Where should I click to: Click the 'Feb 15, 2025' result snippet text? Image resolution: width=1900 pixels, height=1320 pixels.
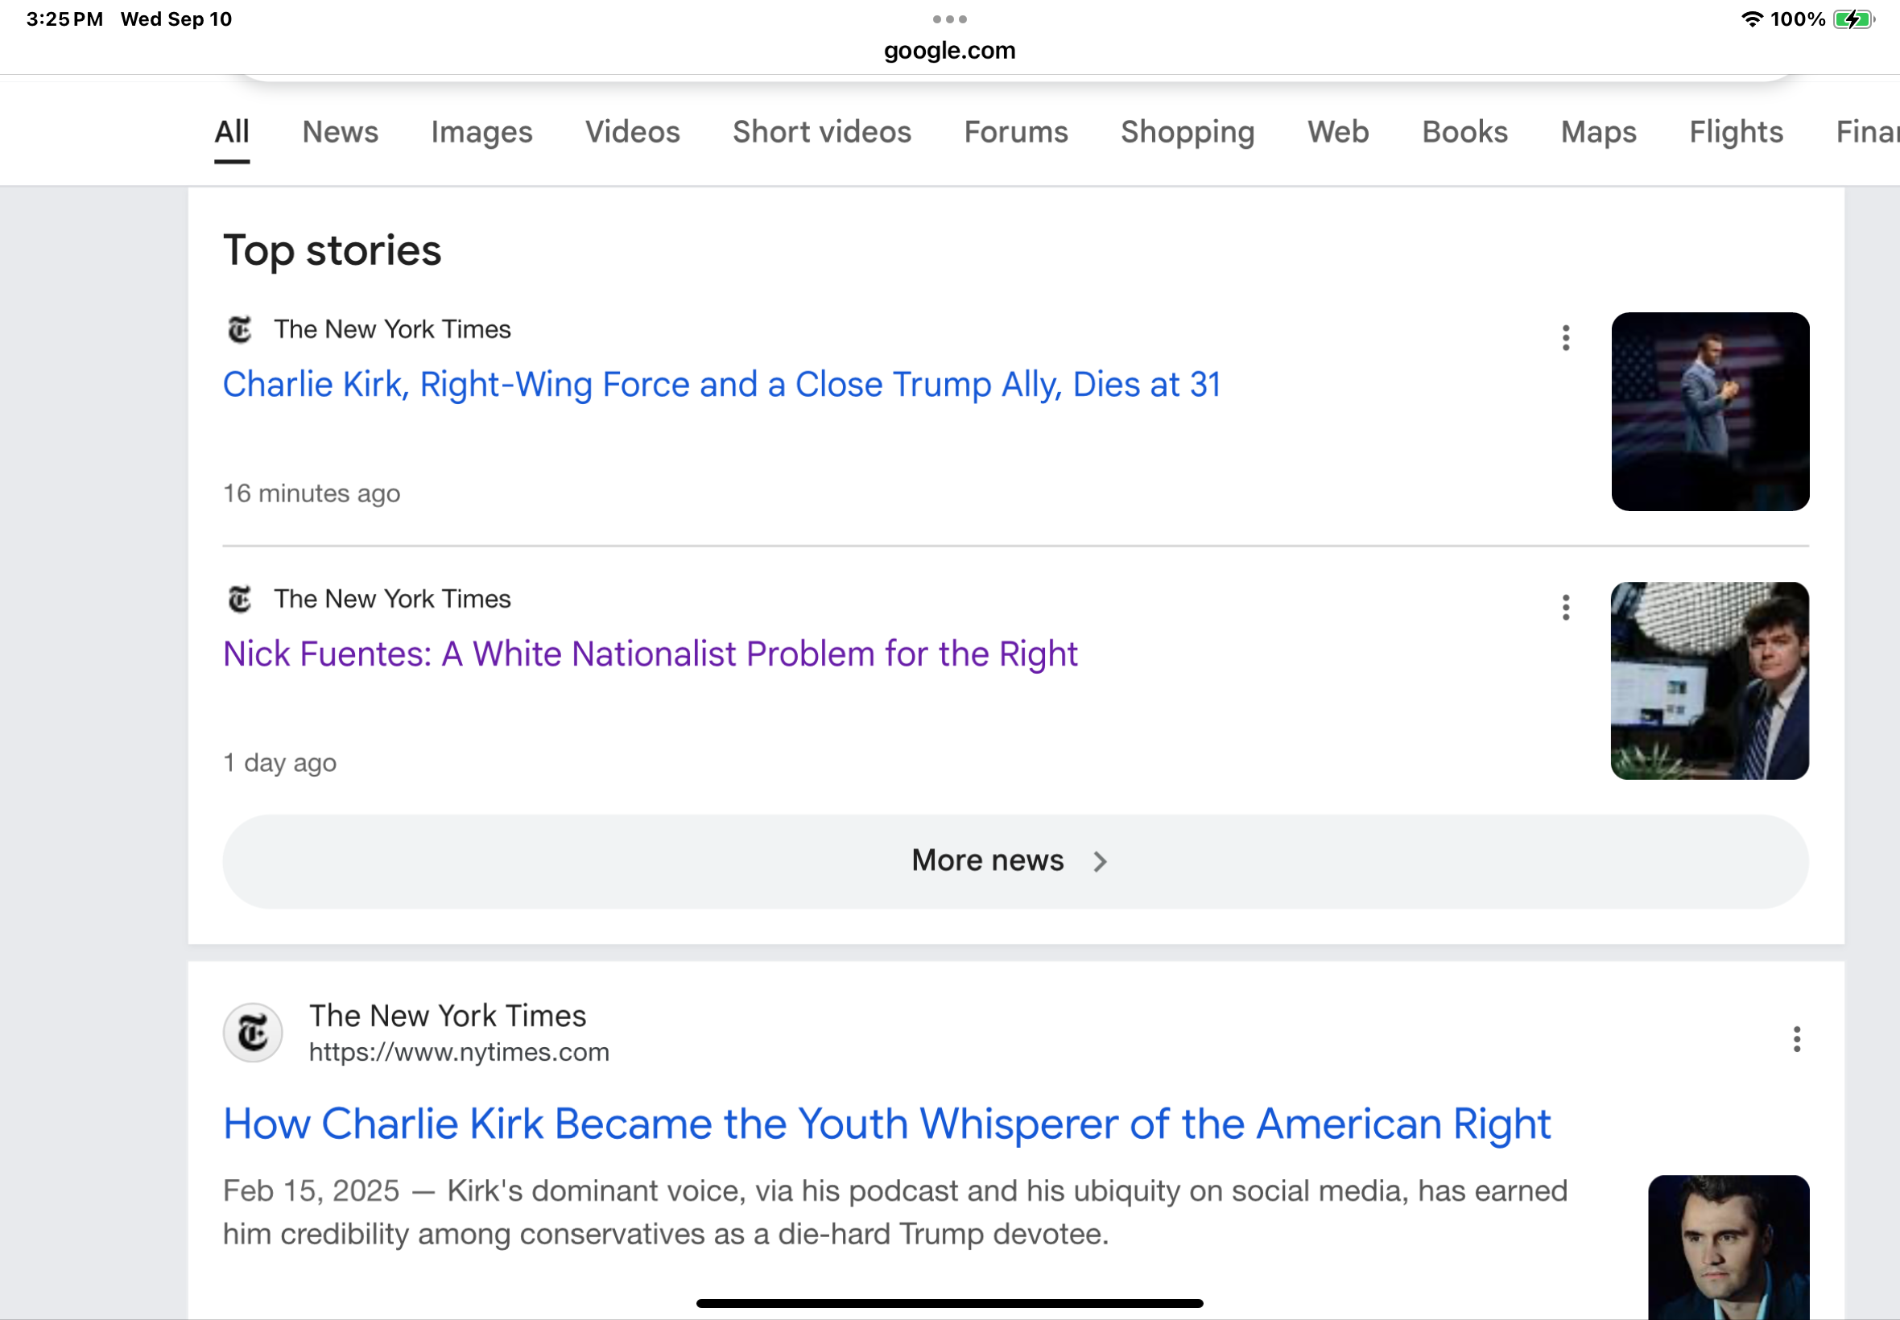click(x=895, y=1212)
